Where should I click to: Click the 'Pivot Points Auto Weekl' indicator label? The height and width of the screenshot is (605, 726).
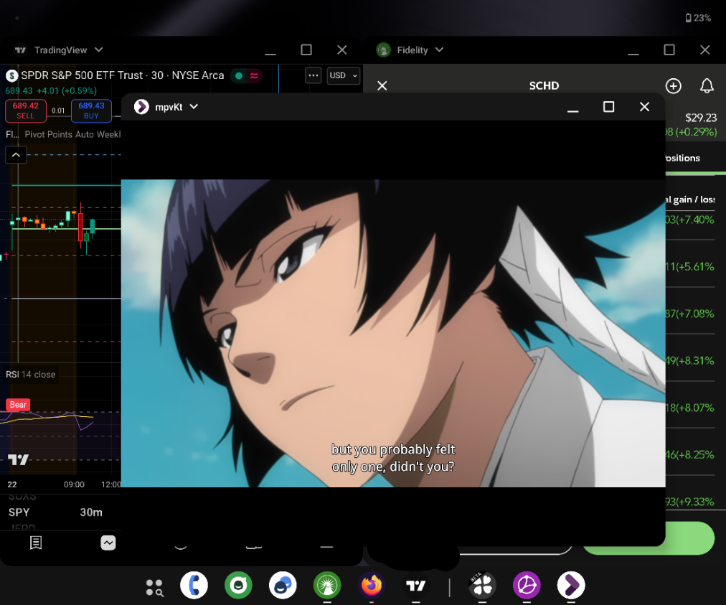coord(72,134)
